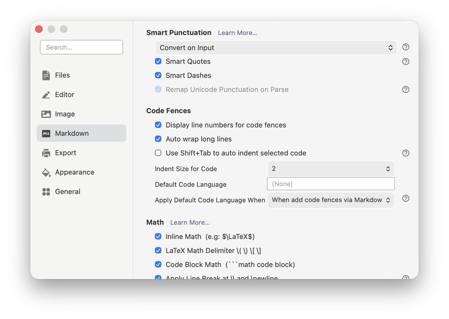Open Image settings via its icon
Screen dimensions: 449x319
pyautogui.click(x=46, y=114)
